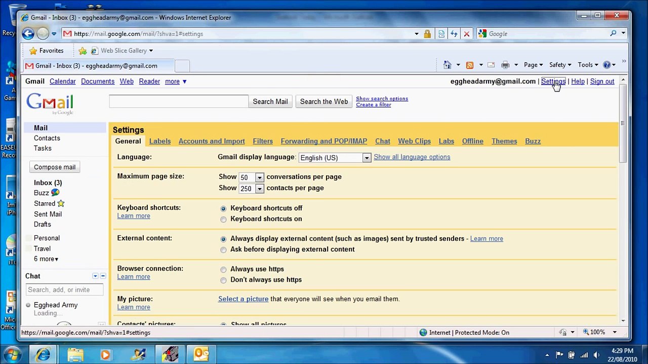
Task: Open the Tools menu dropdown
Action: [588, 65]
